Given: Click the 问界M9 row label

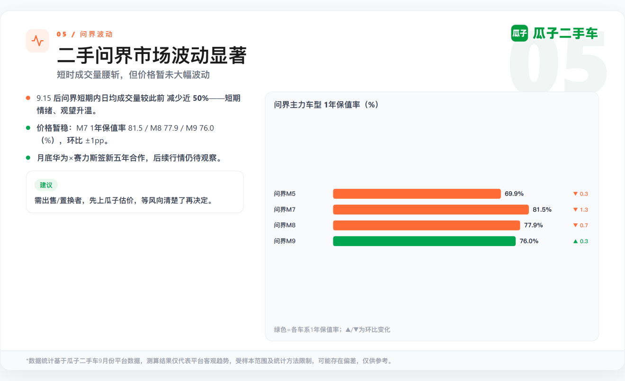Looking at the screenshot, I should (x=285, y=241).
